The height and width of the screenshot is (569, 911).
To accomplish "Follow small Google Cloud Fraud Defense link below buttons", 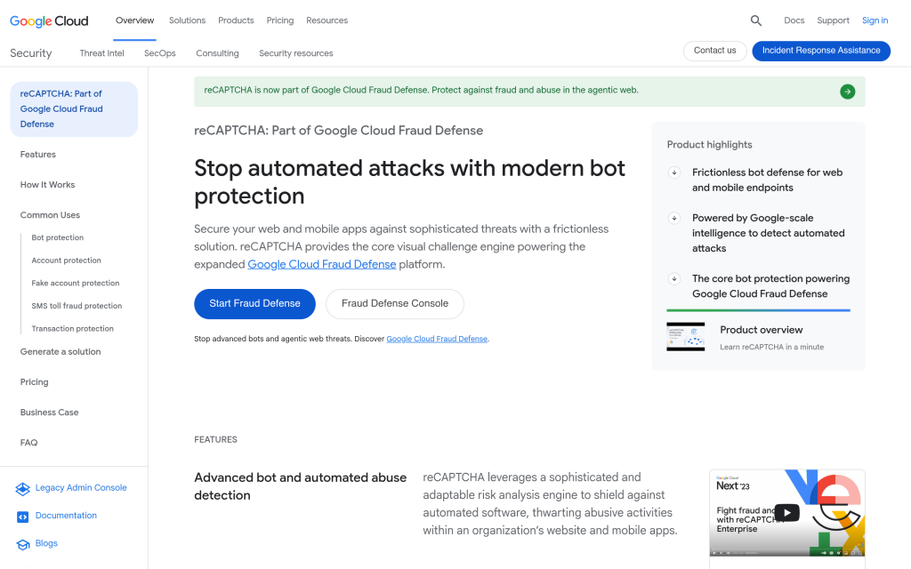I will 437,339.
